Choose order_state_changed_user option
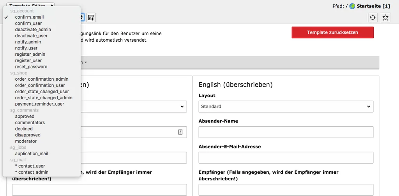This screenshot has width=399, height=196. click(x=41, y=92)
